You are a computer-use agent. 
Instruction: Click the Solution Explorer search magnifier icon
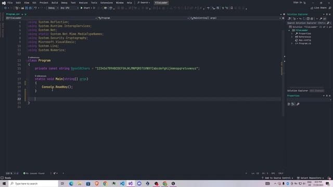tap(328, 23)
